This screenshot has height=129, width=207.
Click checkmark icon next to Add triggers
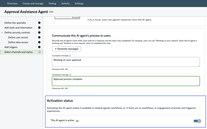point(39,47)
